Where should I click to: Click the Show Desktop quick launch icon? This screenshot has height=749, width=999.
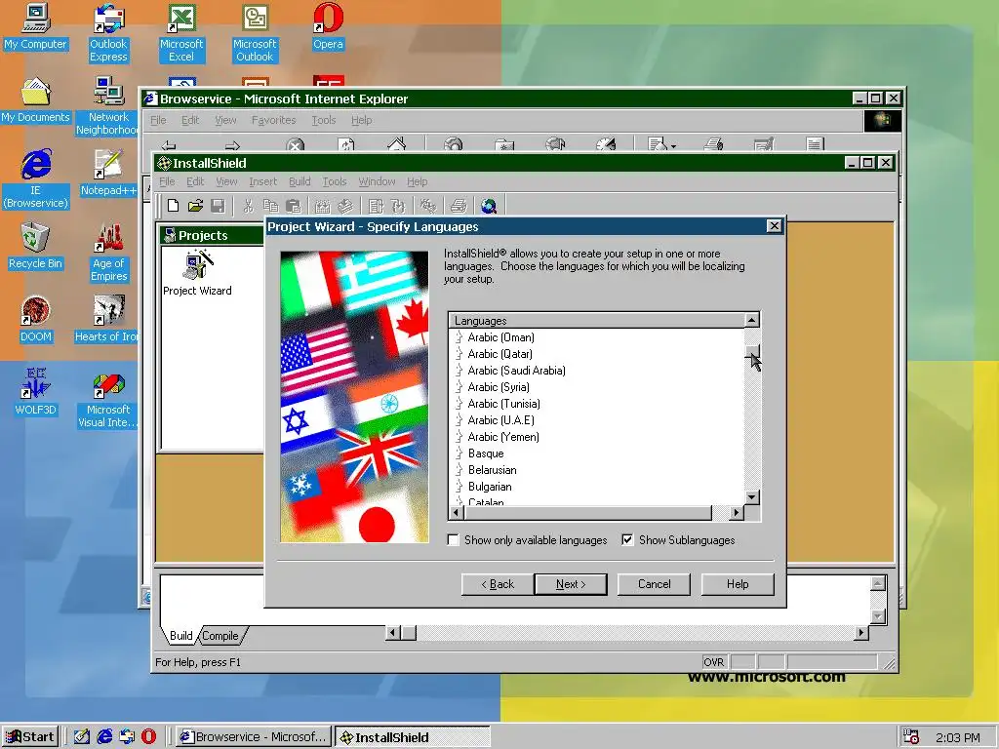coord(82,736)
